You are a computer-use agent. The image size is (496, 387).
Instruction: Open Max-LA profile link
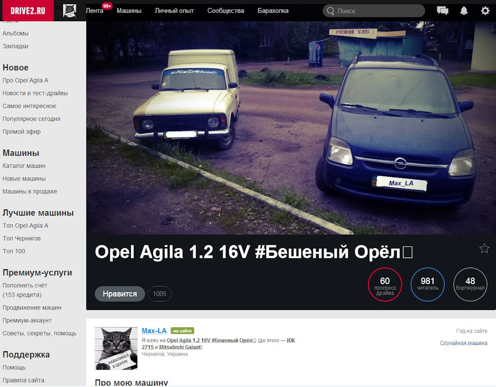(154, 331)
